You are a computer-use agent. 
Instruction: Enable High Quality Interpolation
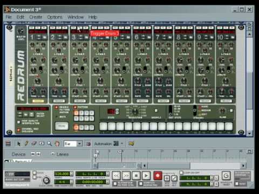pyautogui.click(x=18, y=122)
